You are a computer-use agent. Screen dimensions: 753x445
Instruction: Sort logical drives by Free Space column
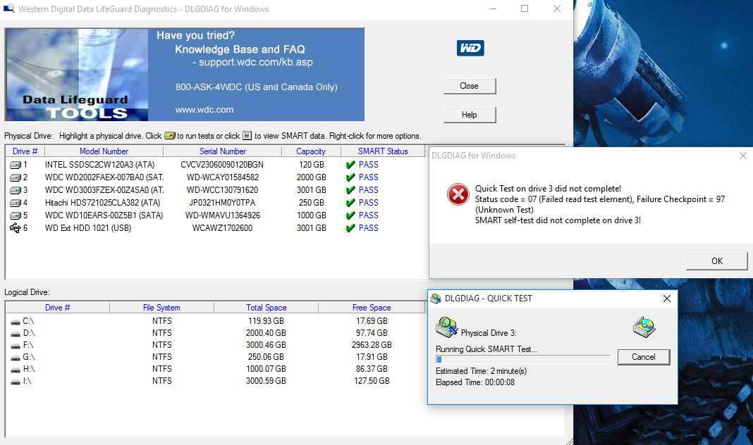[372, 308]
